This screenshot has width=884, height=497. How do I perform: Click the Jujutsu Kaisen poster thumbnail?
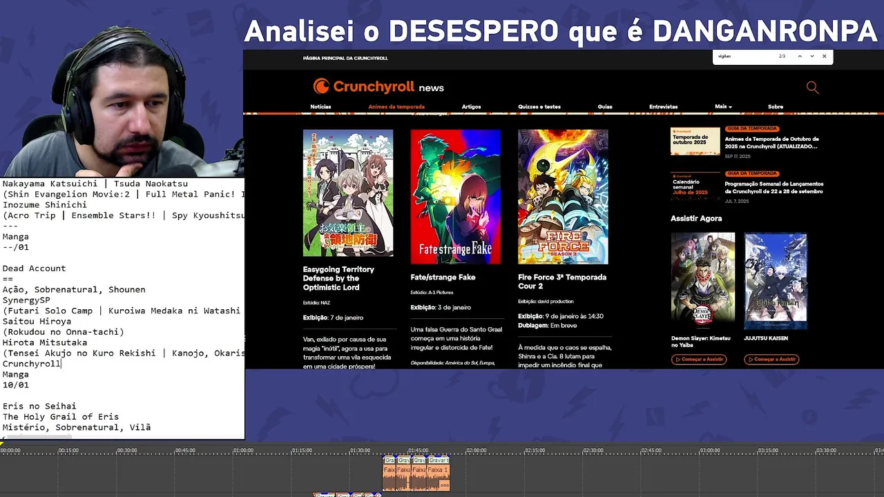pos(776,281)
